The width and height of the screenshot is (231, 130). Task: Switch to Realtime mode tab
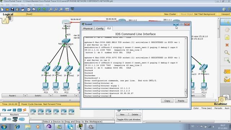(221, 104)
